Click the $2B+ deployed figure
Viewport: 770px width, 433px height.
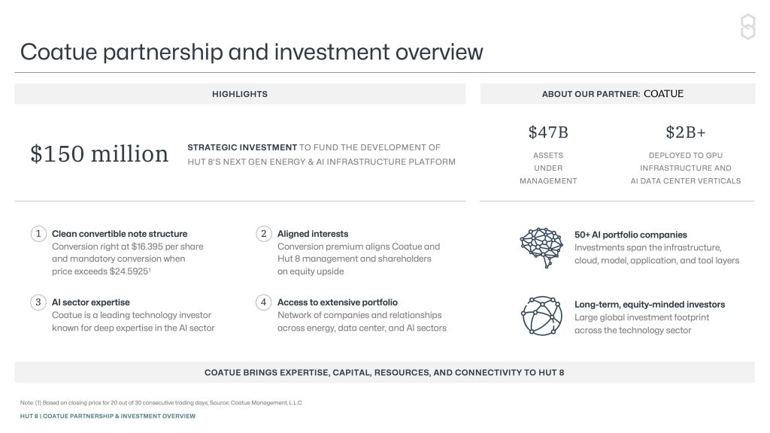pos(685,133)
